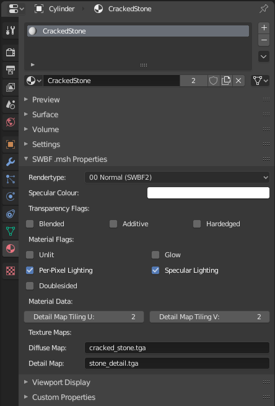Screen dimensions: 275x406
Task: Click the Specular Colour white swatch
Action: (x=208, y=193)
